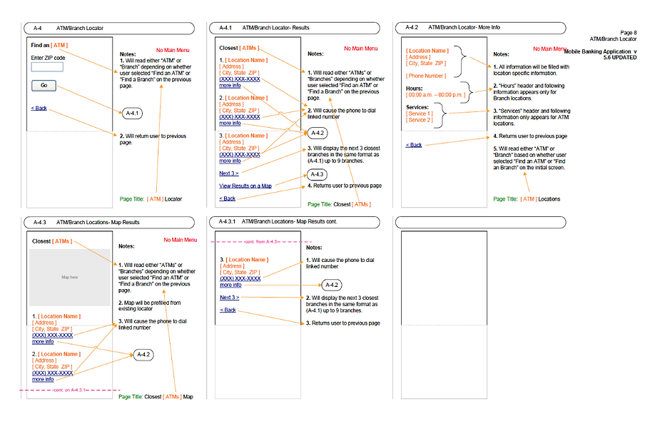
Task: Open the View Results on a Map link
Action: coord(245,186)
